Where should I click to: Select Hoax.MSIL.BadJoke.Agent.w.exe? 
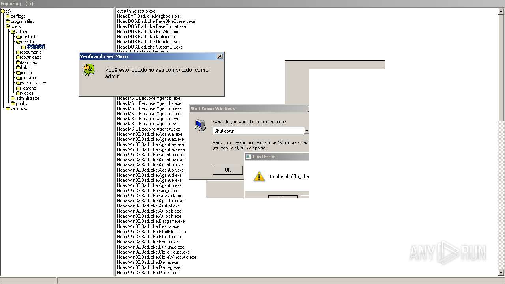[x=148, y=129]
